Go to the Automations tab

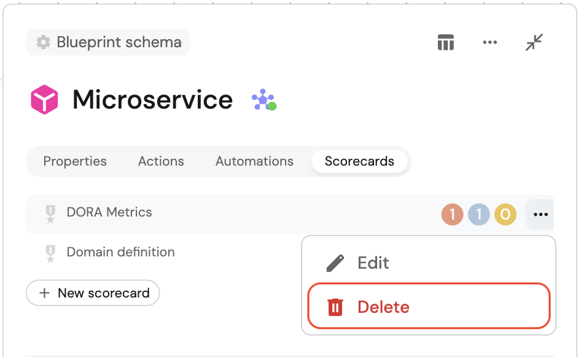pyautogui.click(x=254, y=161)
